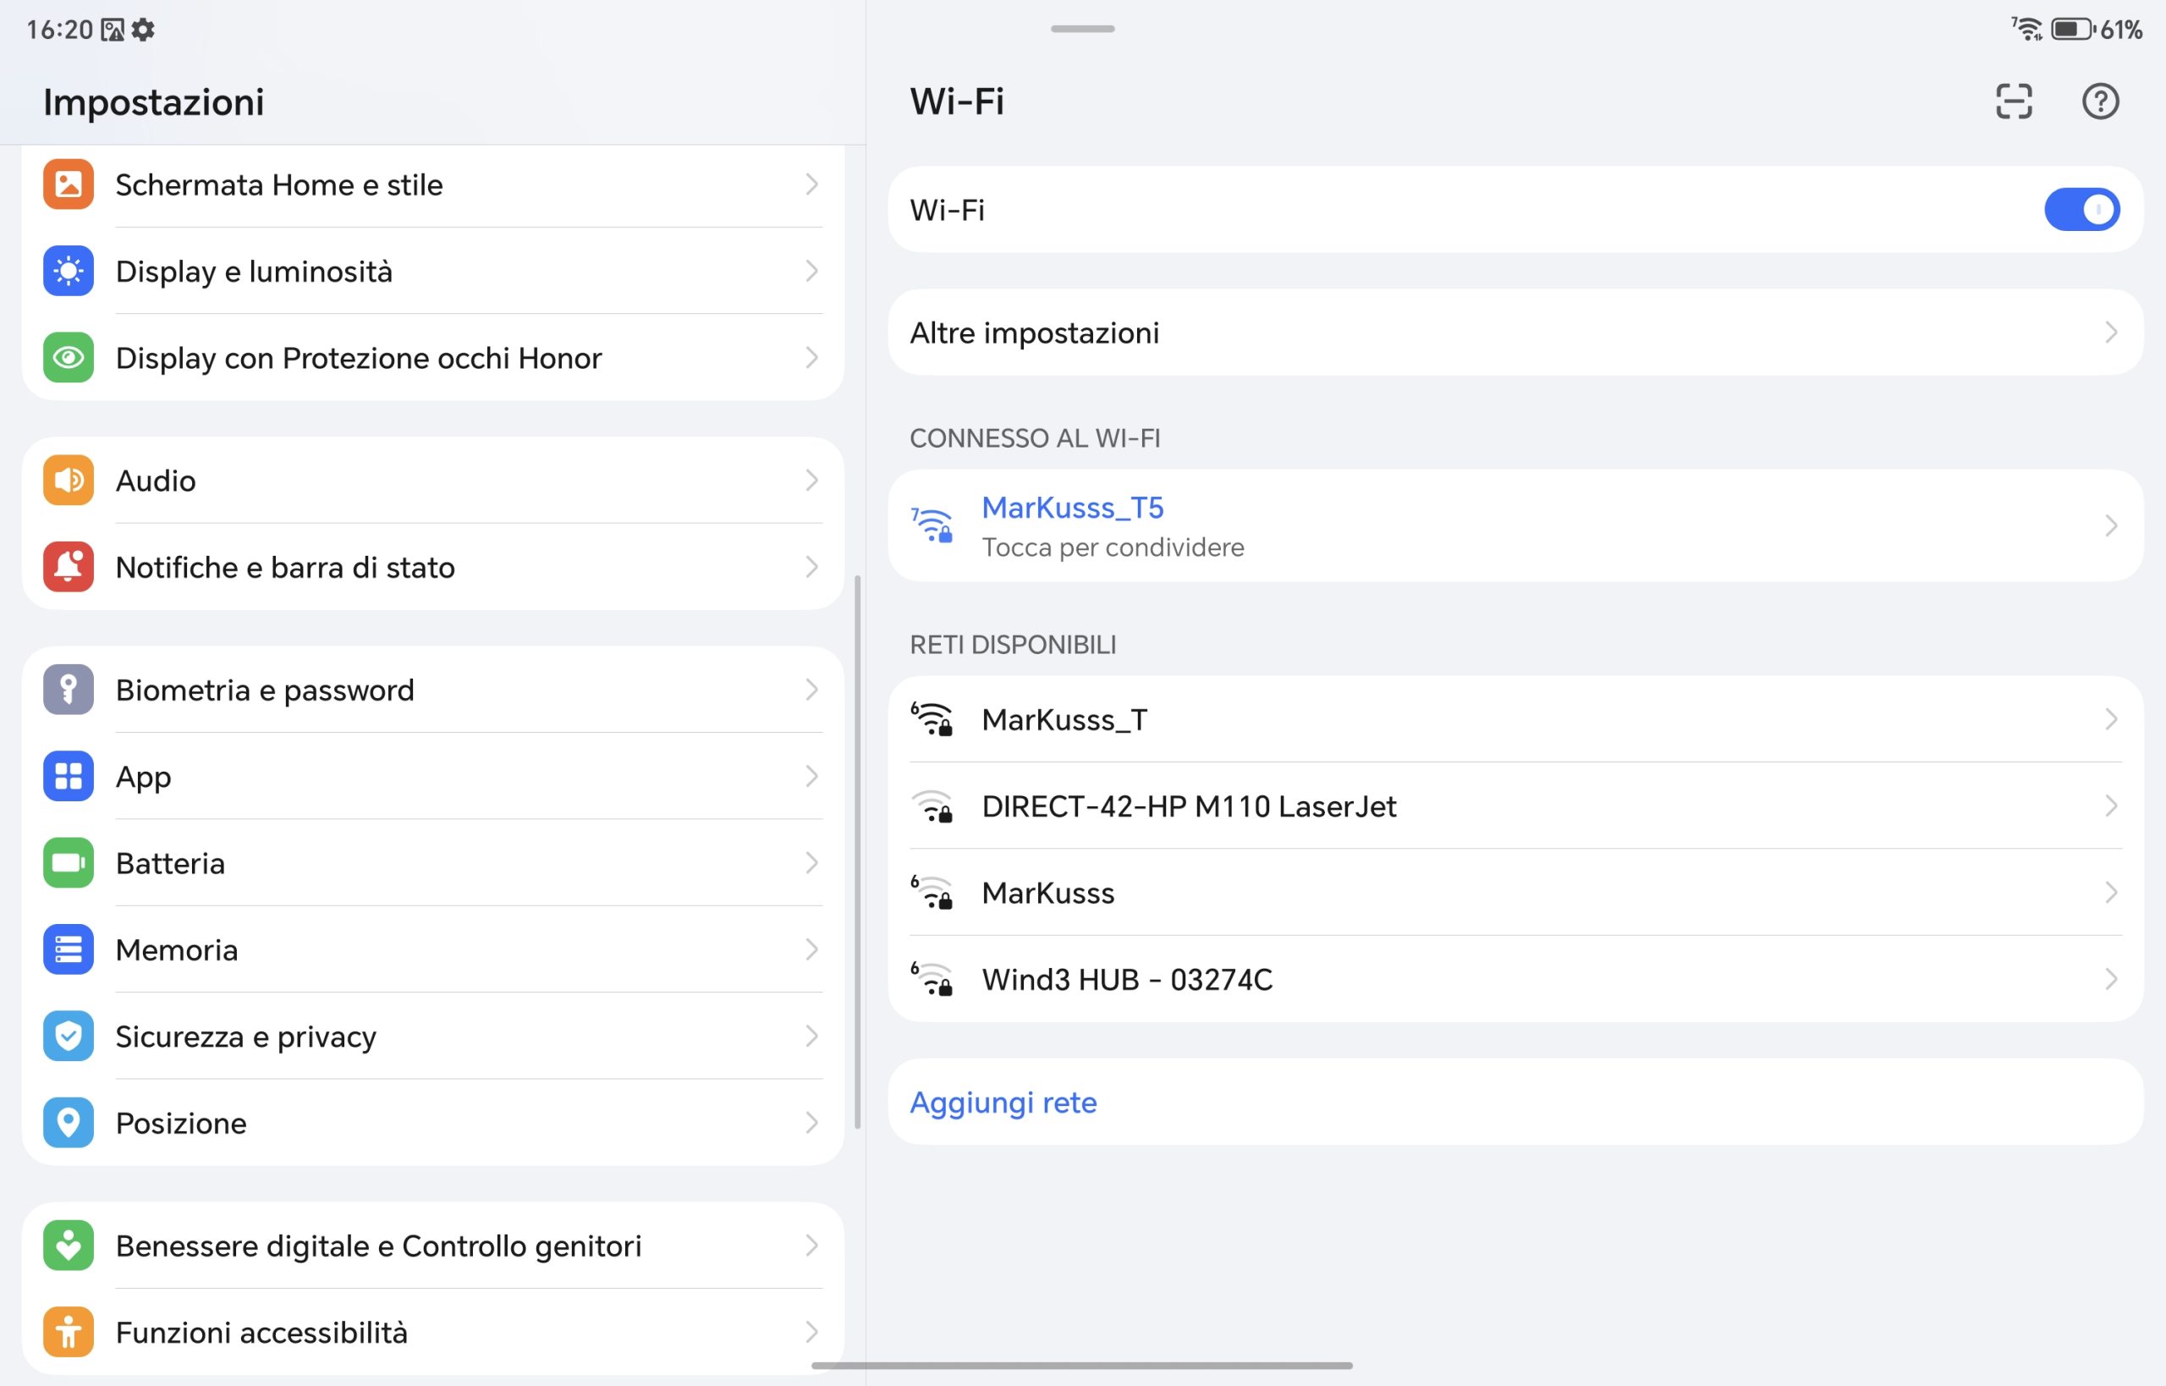Tap the red Notifiche bell icon
This screenshot has width=2166, height=1386.
[x=69, y=566]
